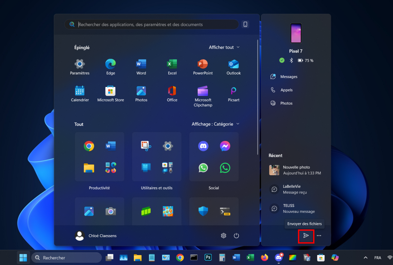Open the Affichage : Catégorie dropdown
Image resolution: width=393 pixels, height=265 pixels.
click(215, 124)
